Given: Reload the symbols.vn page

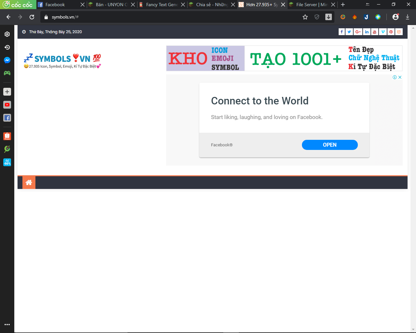Looking at the screenshot, I should [x=32, y=17].
